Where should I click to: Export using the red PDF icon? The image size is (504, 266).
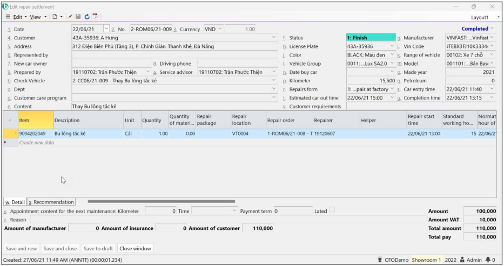96,16
